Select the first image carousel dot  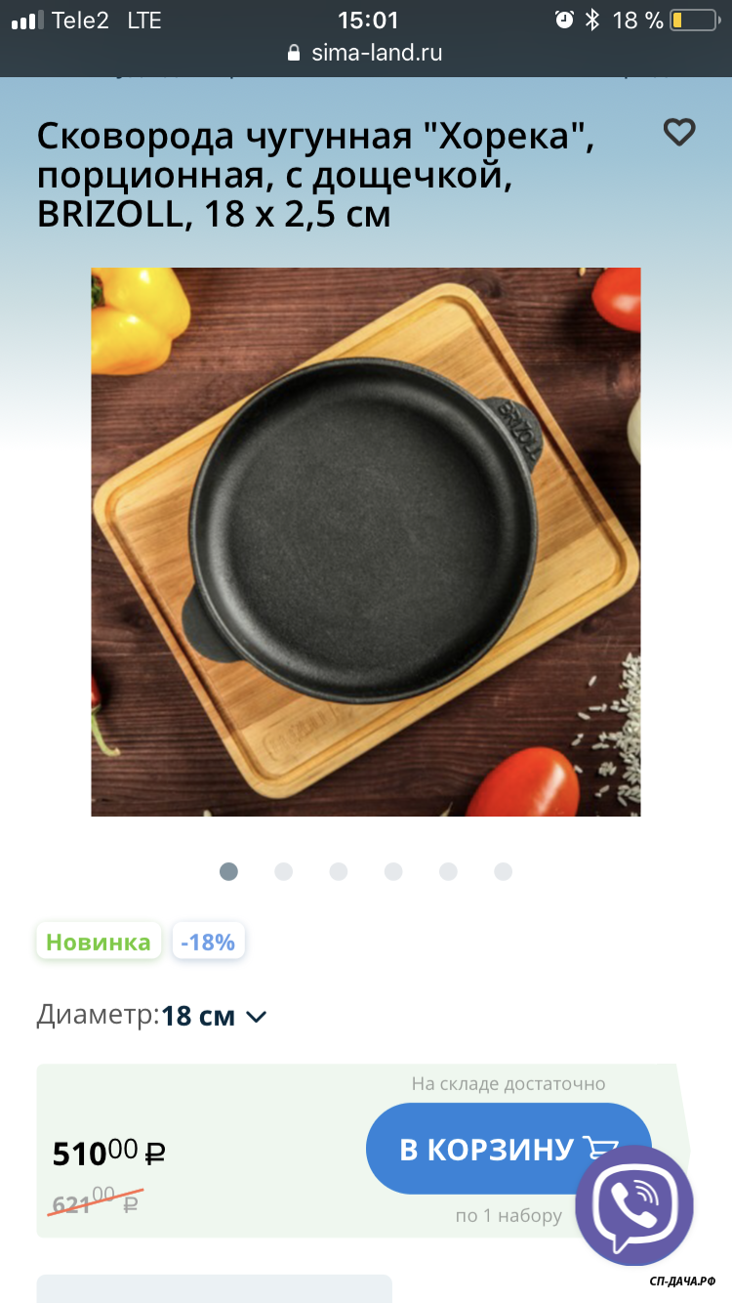click(x=228, y=871)
